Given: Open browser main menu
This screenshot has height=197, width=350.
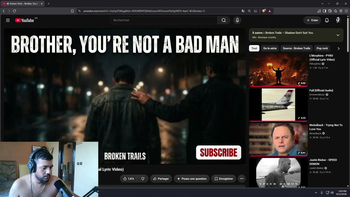Looking at the screenshot, I should [x=346, y=11].
